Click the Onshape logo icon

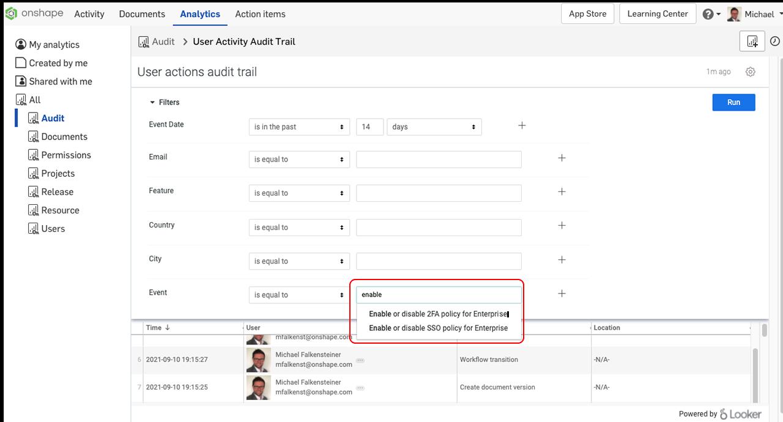[x=11, y=13]
